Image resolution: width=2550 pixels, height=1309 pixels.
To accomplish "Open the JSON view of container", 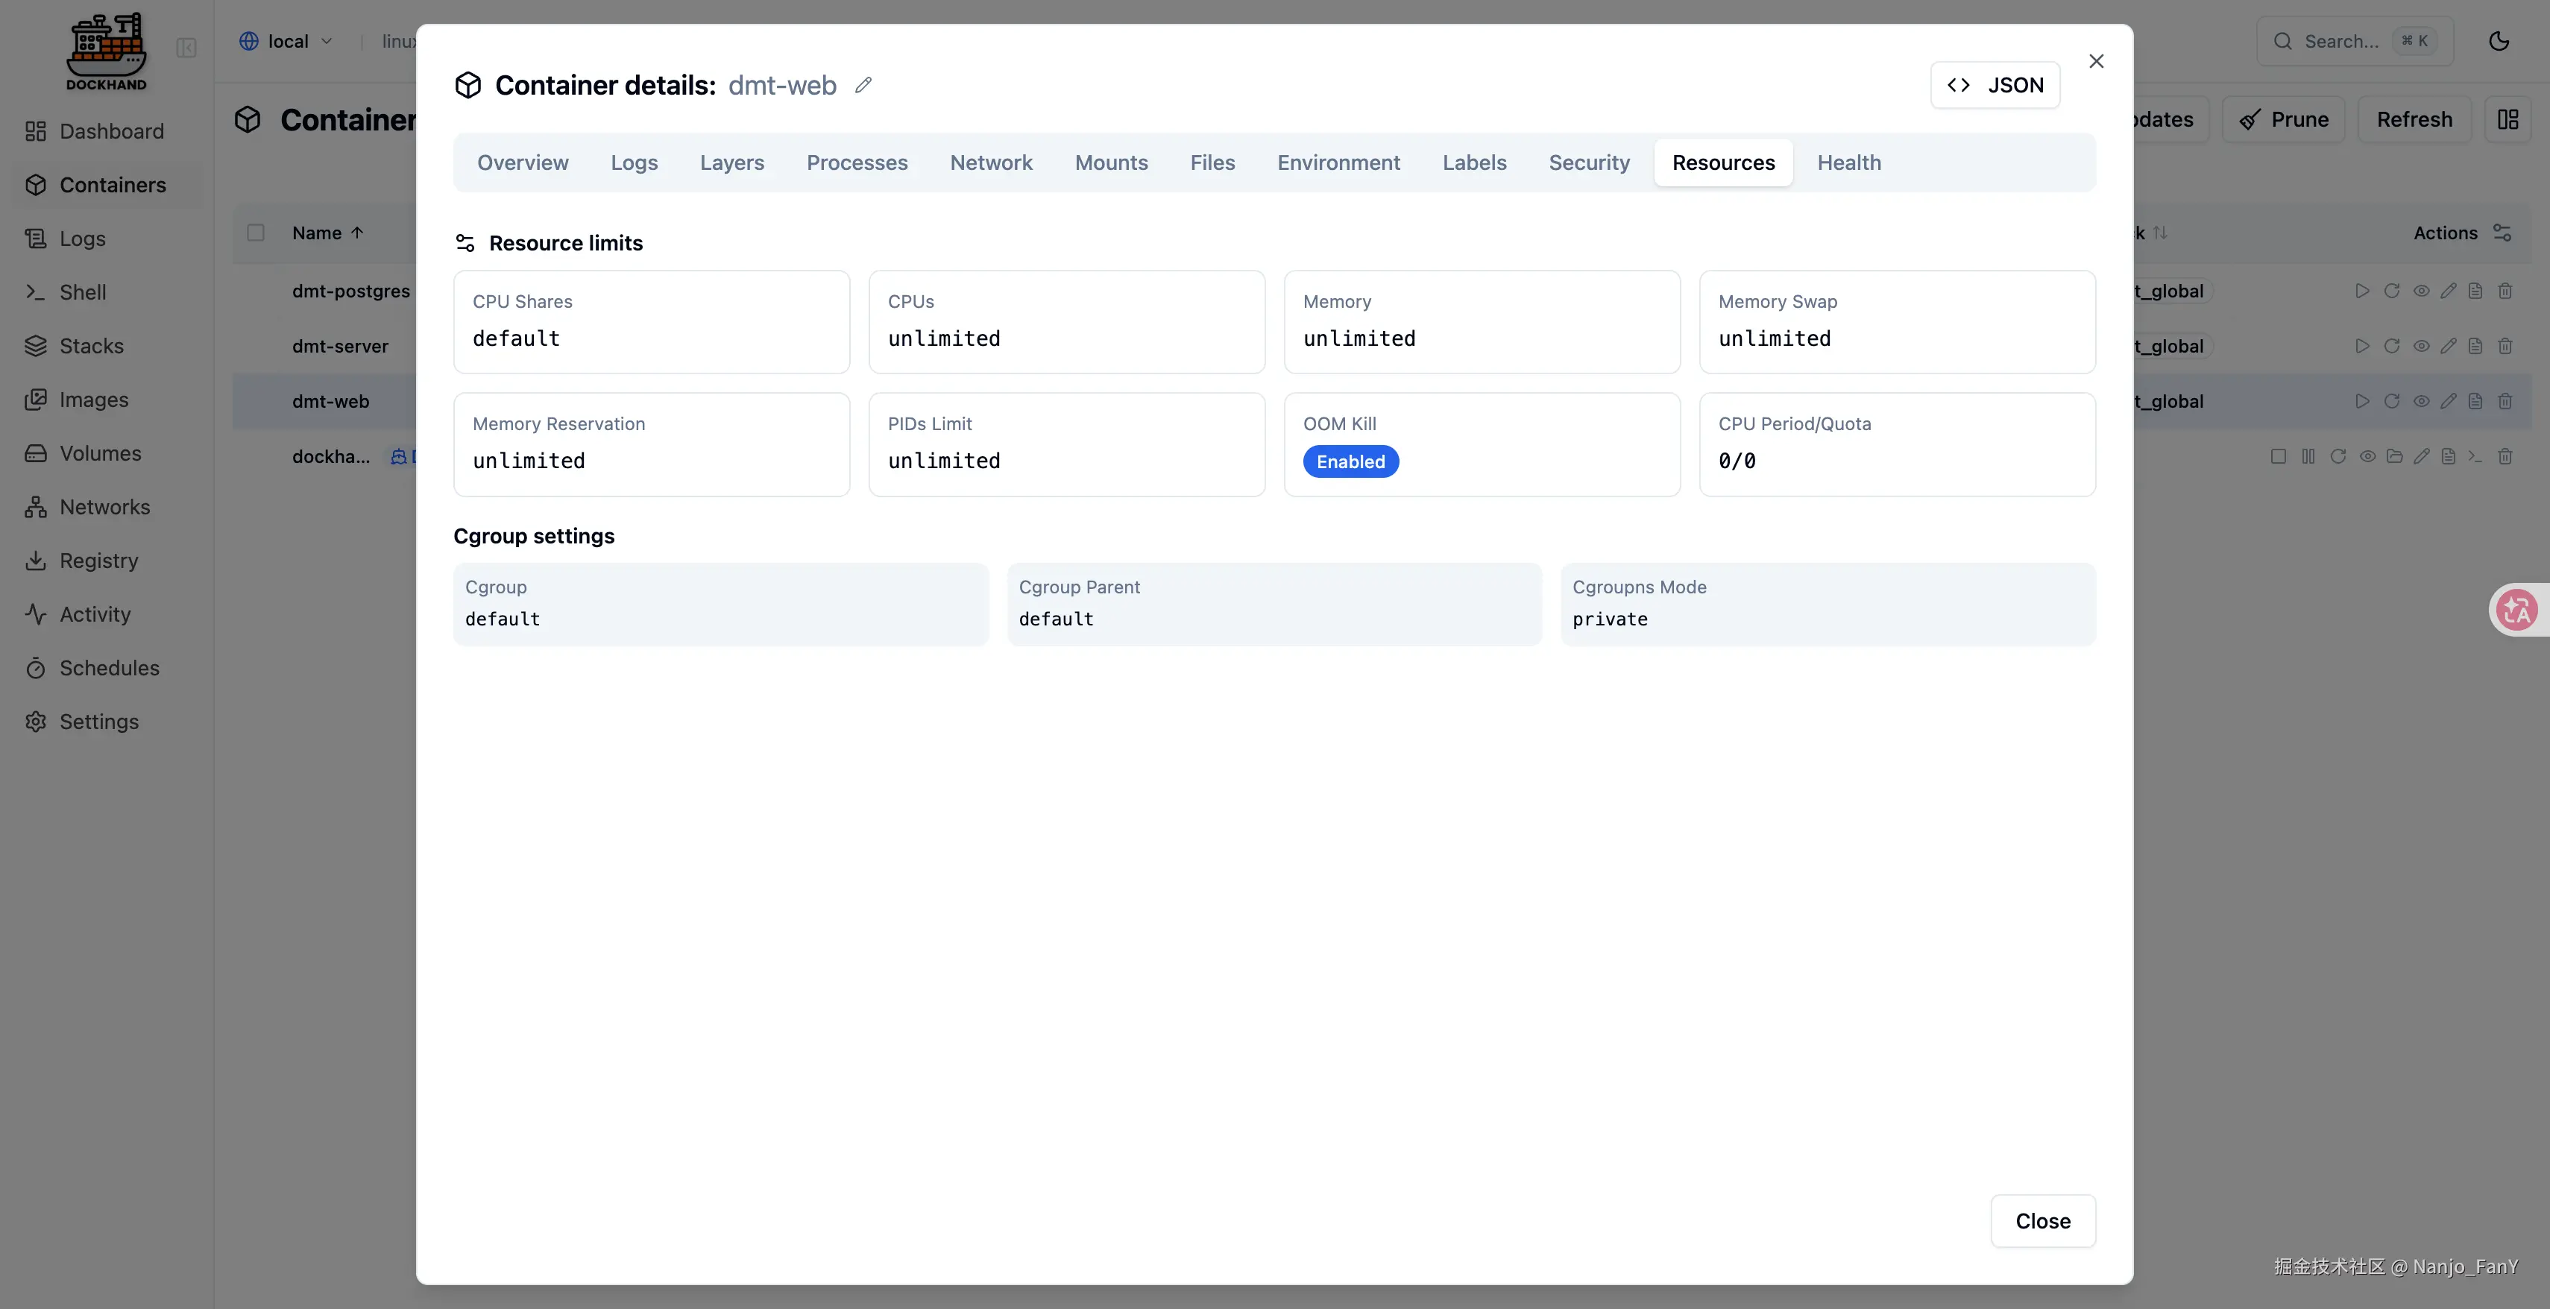I will tap(1995, 85).
